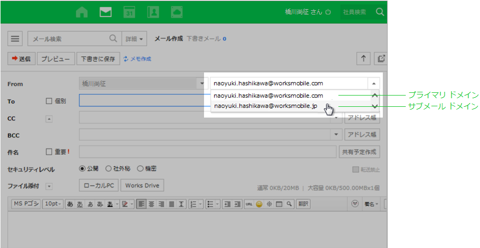The width and height of the screenshot is (480, 248).
Task: Click the round face icon left of 署名
Action: point(355,203)
